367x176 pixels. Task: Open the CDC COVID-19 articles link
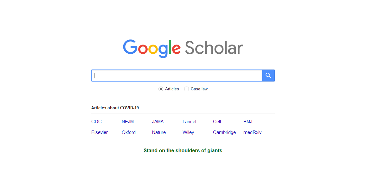point(96,122)
